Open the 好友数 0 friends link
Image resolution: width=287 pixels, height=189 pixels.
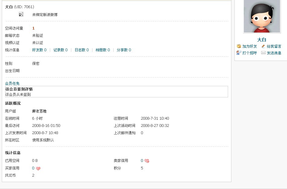(39, 50)
